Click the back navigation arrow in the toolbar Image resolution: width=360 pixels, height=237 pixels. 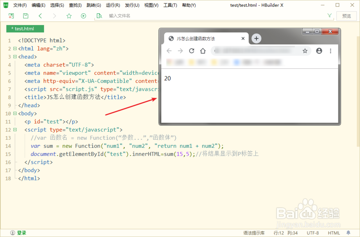point(40,16)
